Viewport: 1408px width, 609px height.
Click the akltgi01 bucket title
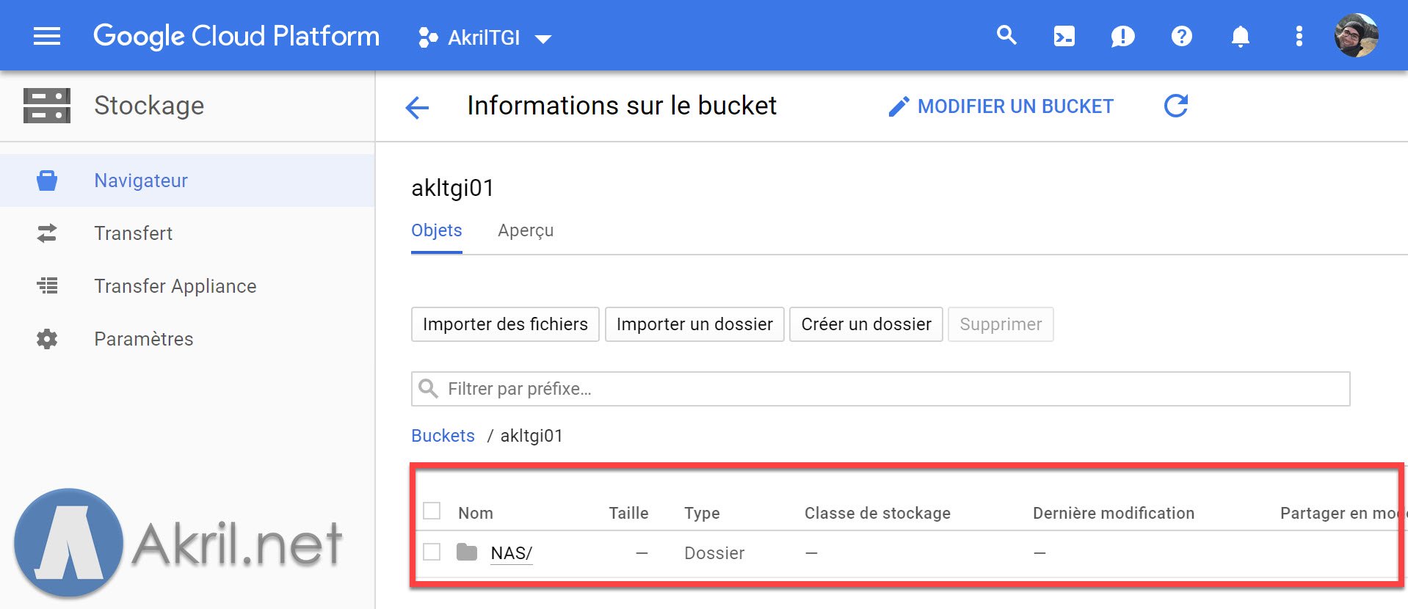[x=452, y=188]
